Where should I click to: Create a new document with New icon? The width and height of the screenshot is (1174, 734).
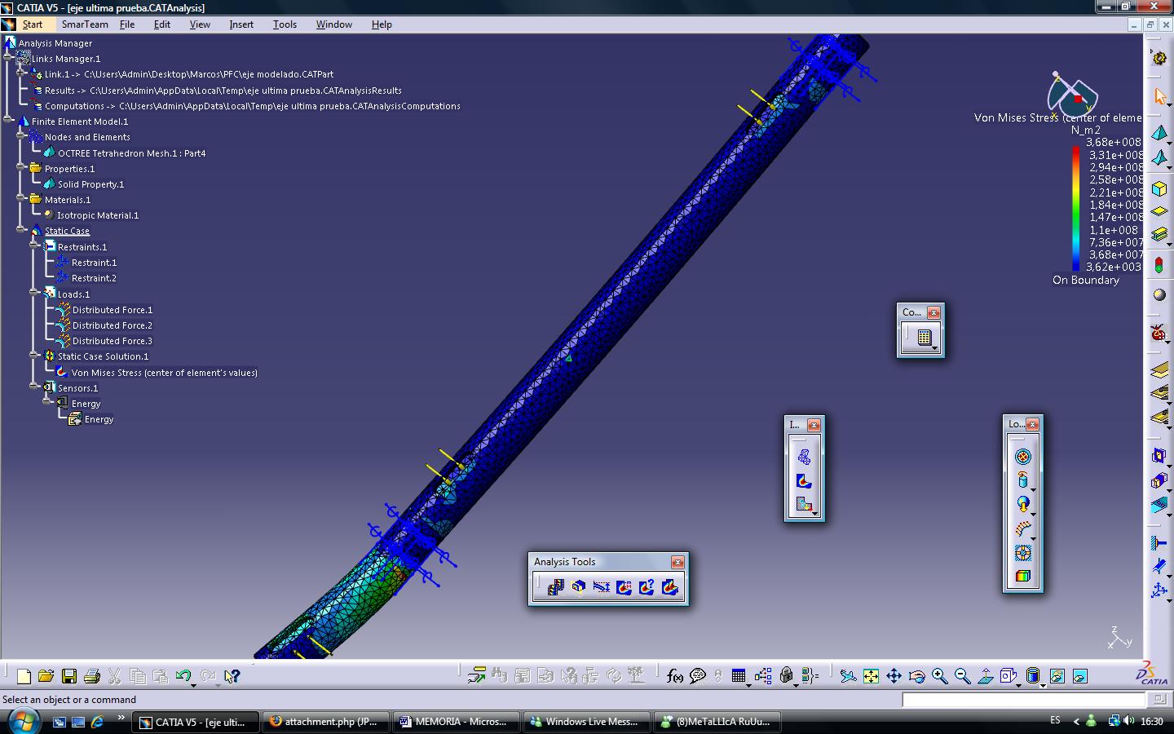[x=24, y=676]
